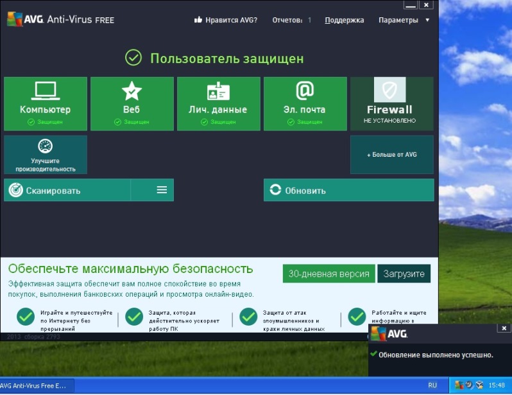512x395 pixels.
Task: Click Пользователь защищен status text
Action: (x=227, y=59)
